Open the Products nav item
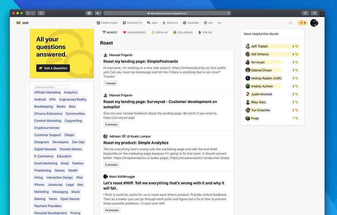The image size is (337, 215). (x=132, y=23)
